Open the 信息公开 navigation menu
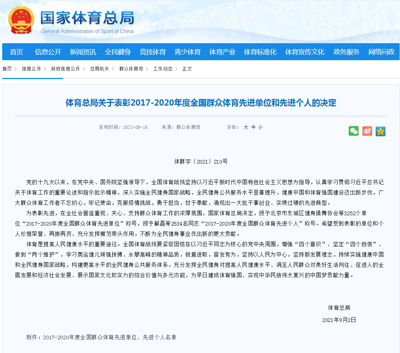The width and height of the screenshot is (400, 353). tap(48, 52)
